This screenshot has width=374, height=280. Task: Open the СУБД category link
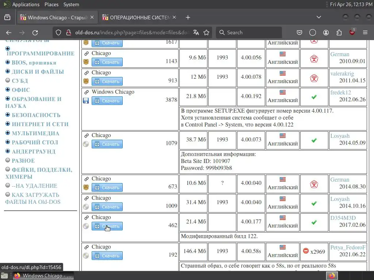20,81
